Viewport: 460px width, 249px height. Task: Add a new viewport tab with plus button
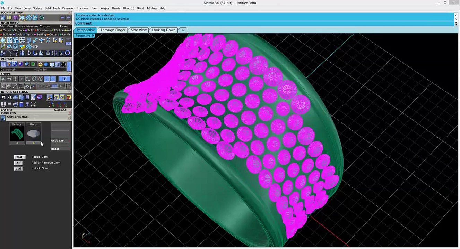[x=183, y=30]
